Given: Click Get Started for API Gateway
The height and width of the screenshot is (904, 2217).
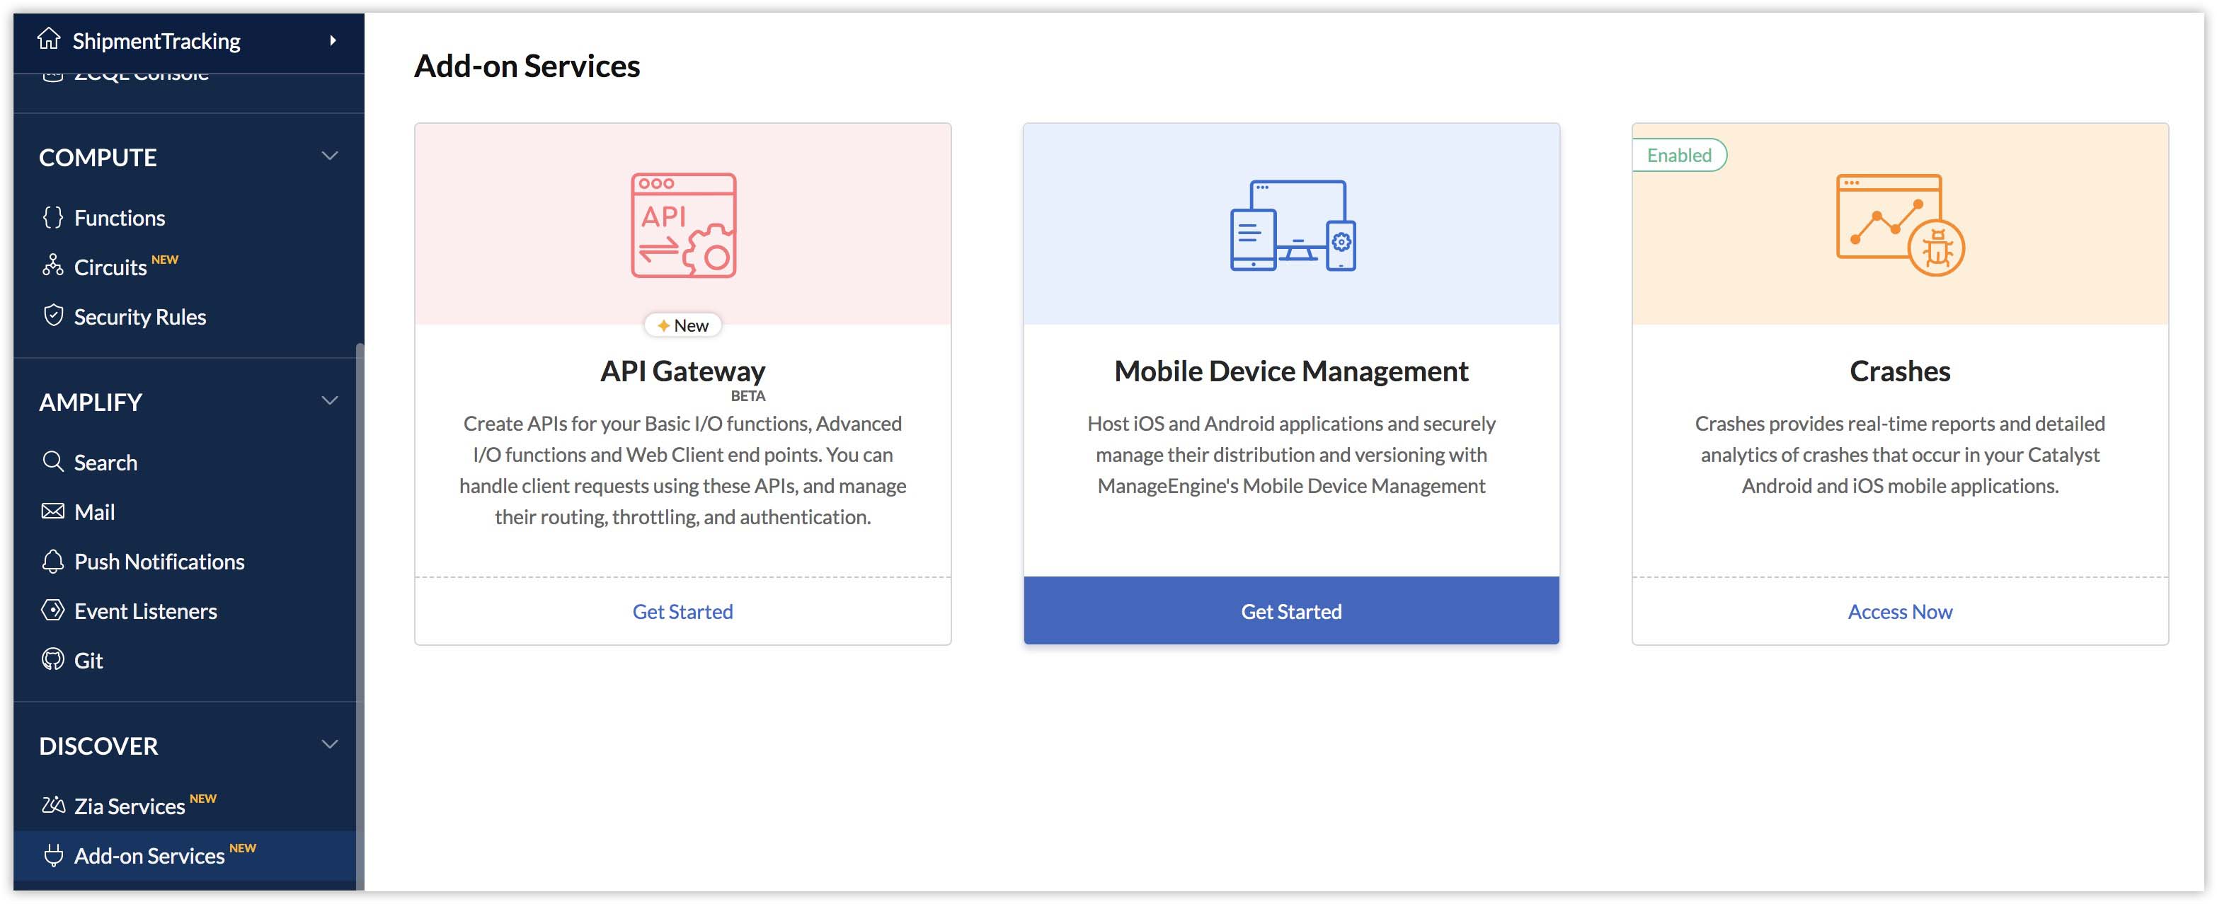Looking at the screenshot, I should 682,612.
